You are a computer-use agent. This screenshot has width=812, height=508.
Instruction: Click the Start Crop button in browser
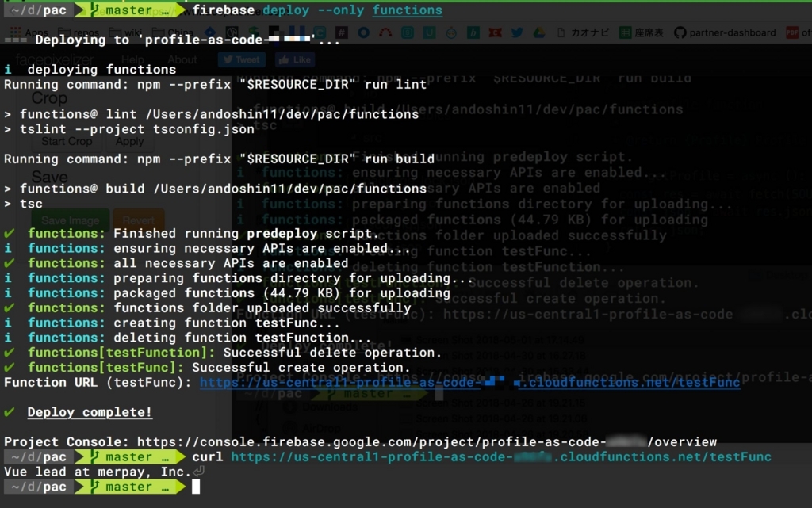pos(67,141)
